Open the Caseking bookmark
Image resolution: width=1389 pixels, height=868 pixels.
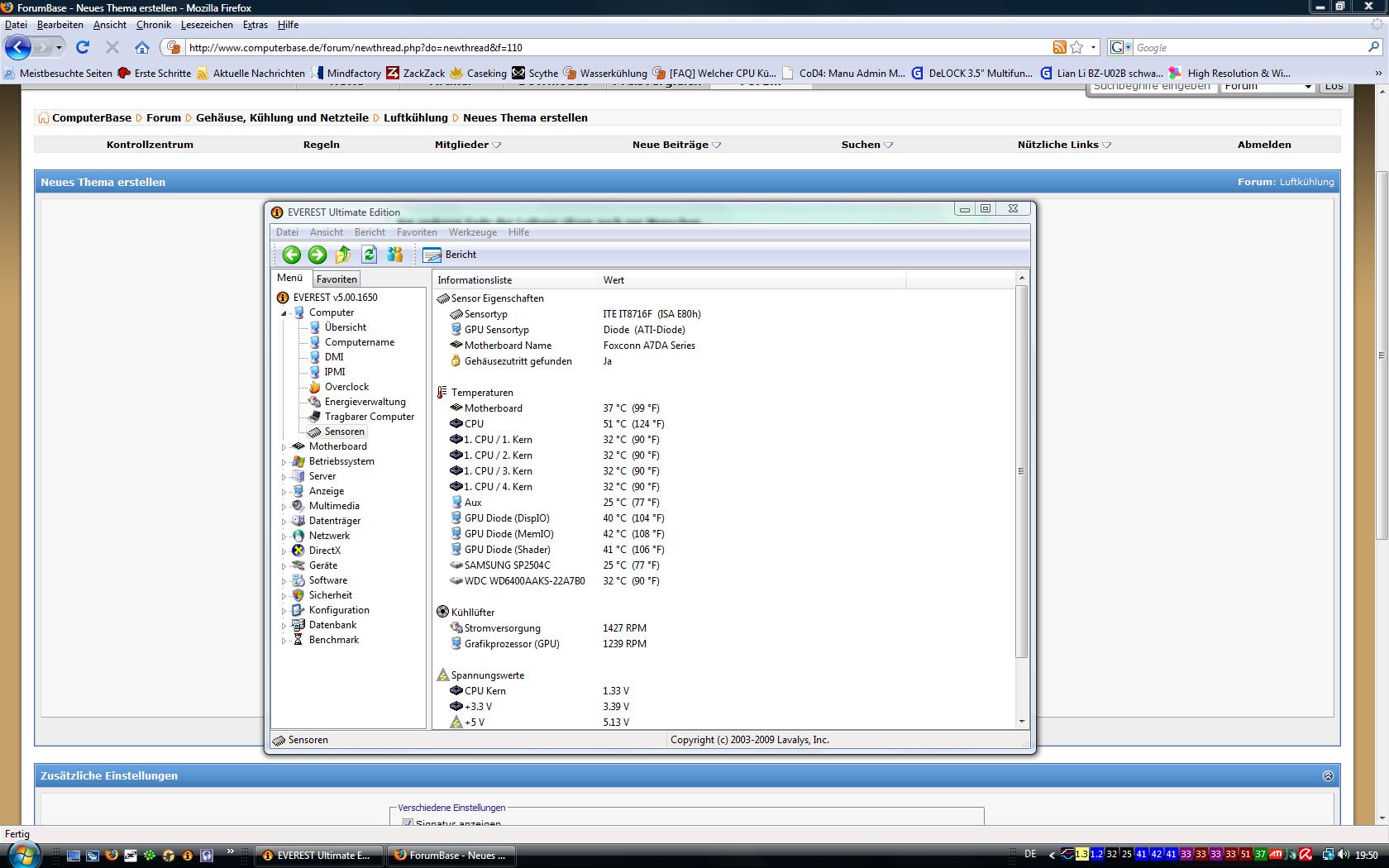[479, 73]
